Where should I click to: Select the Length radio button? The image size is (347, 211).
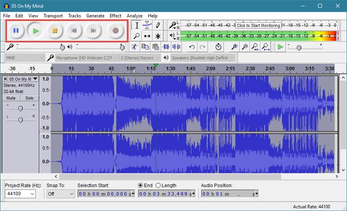click(x=158, y=185)
